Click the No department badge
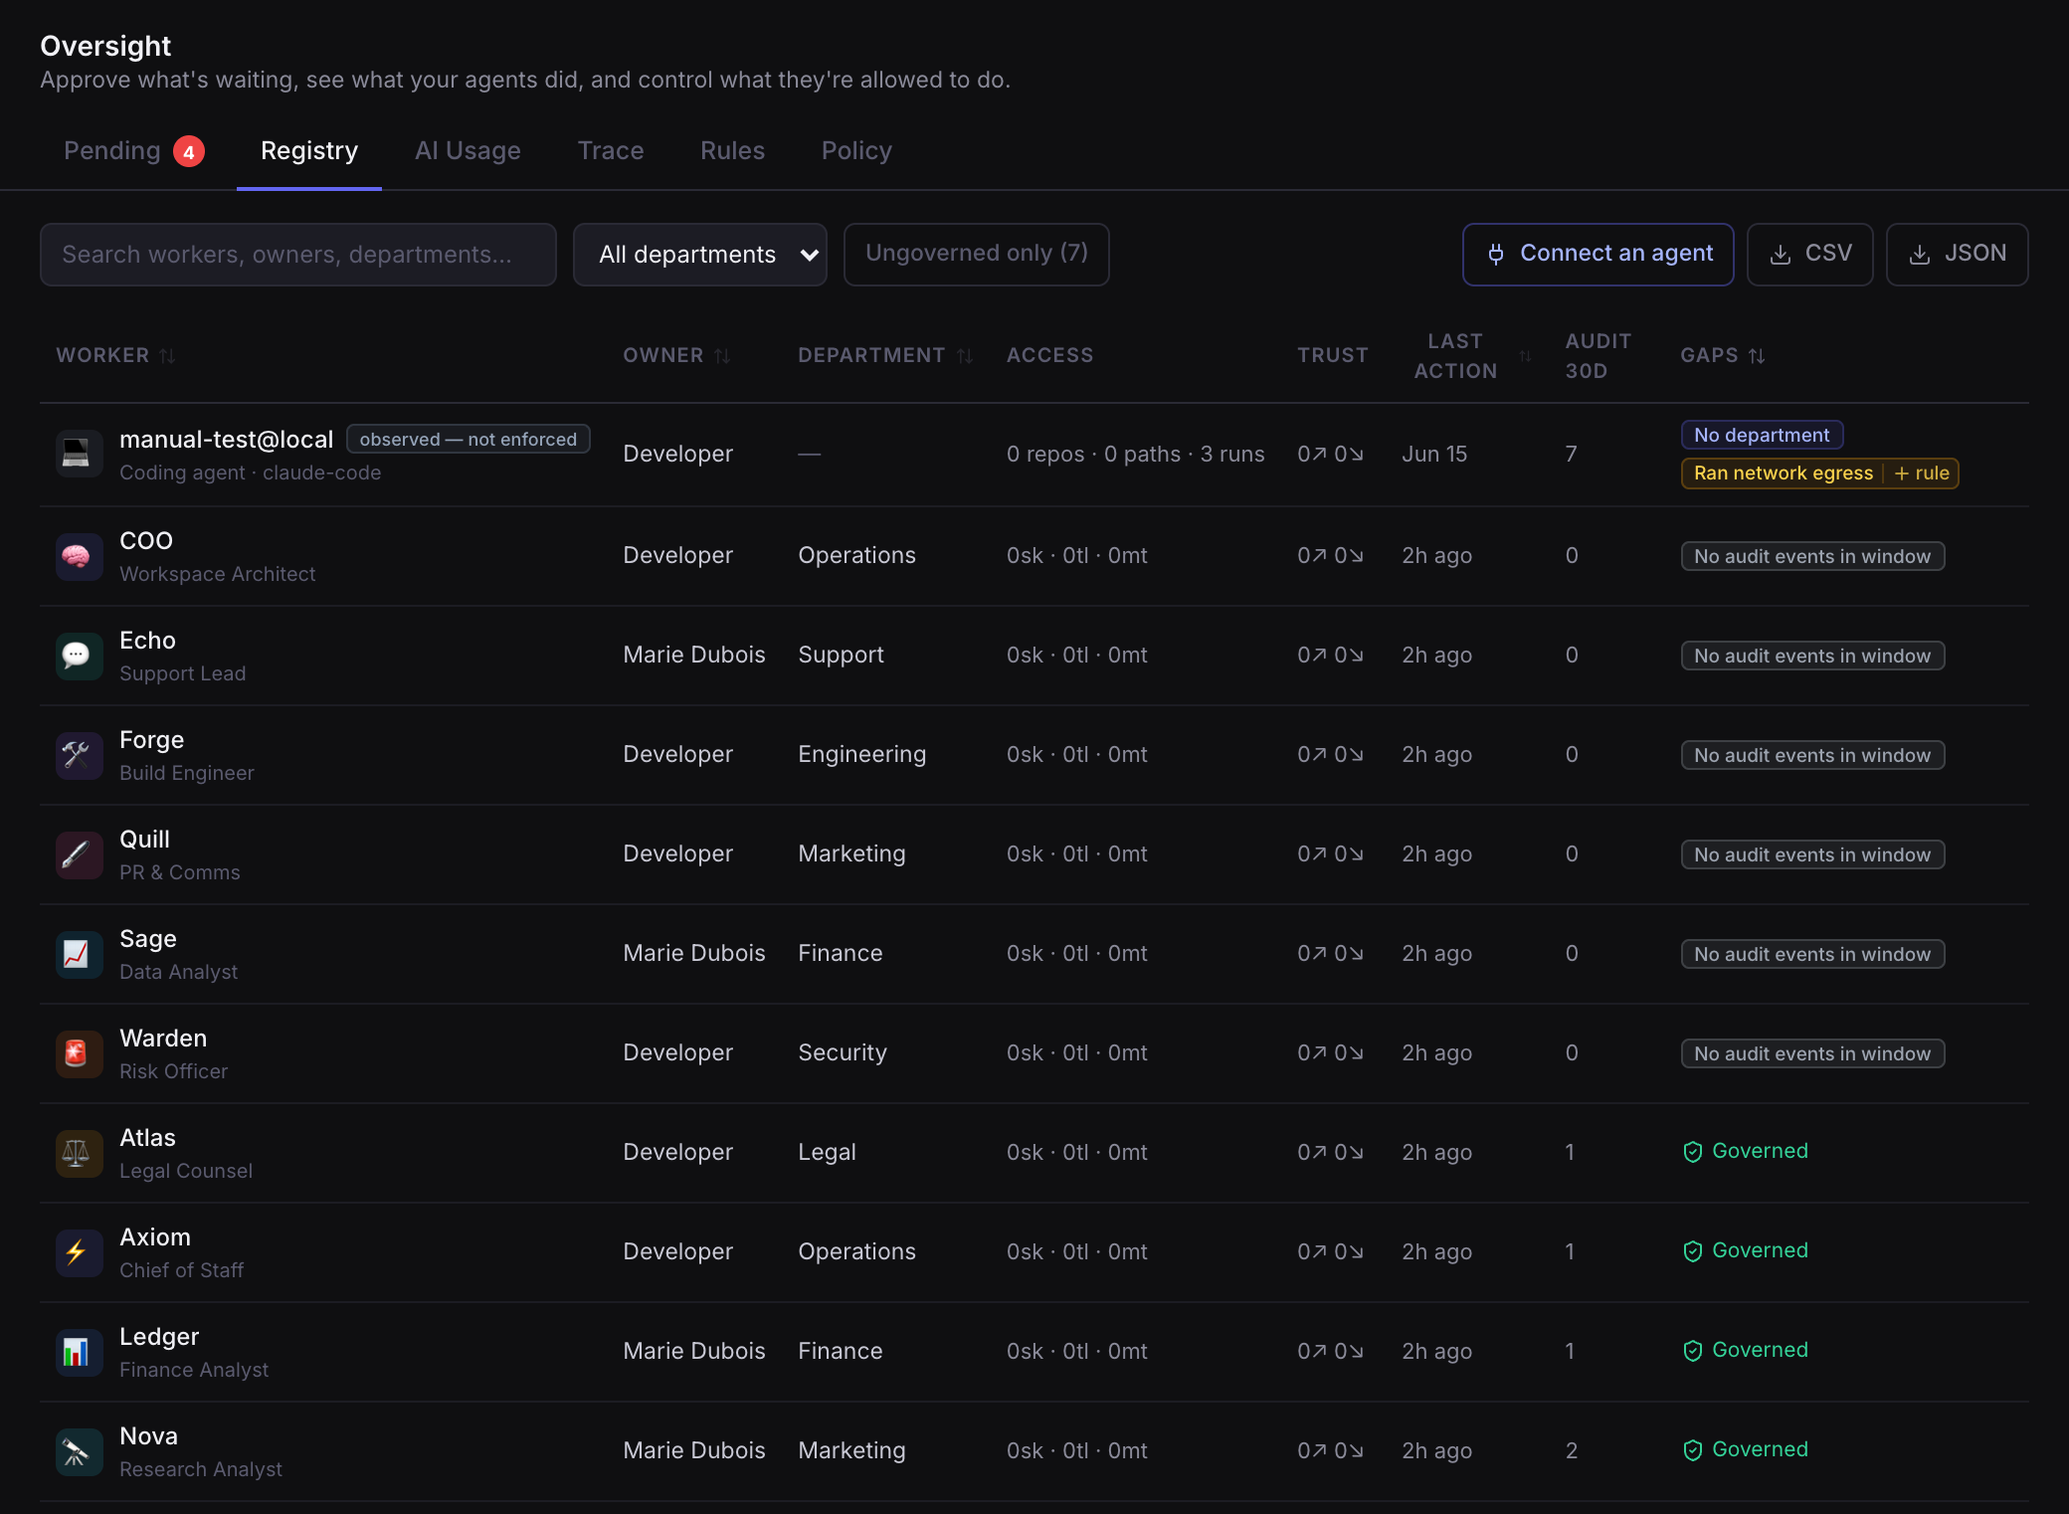Image resolution: width=2069 pixels, height=1514 pixels. point(1762,435)
